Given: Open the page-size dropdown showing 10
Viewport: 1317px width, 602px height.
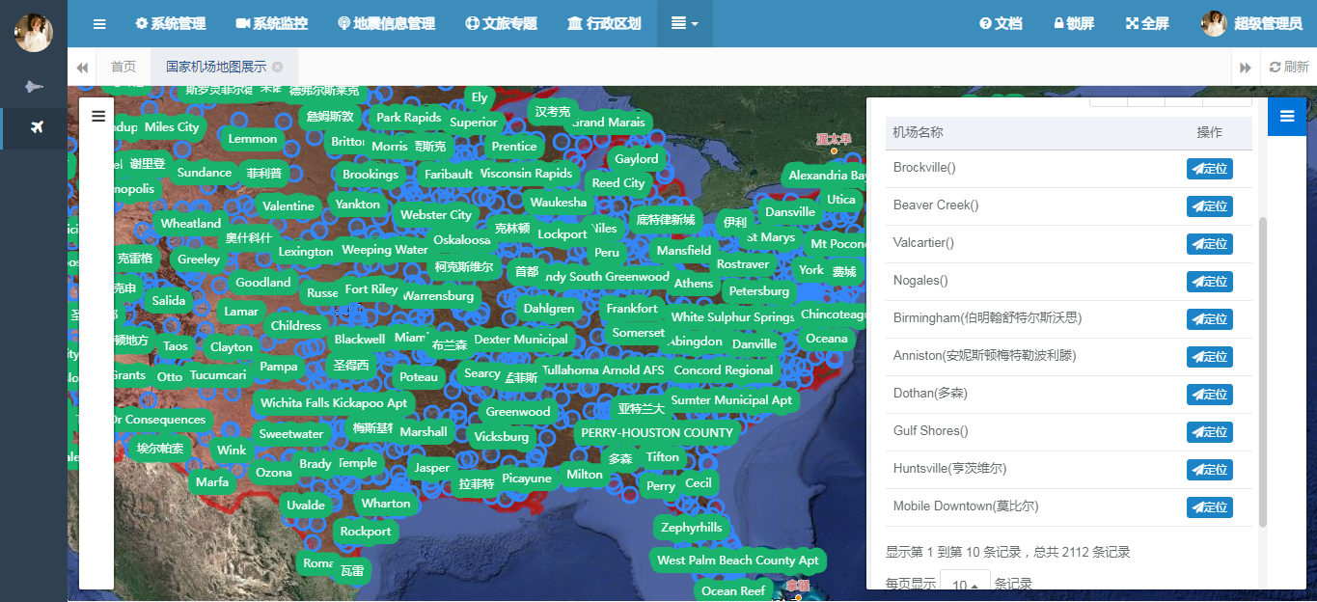Looking at the screenshot, I should click(965, 585).
